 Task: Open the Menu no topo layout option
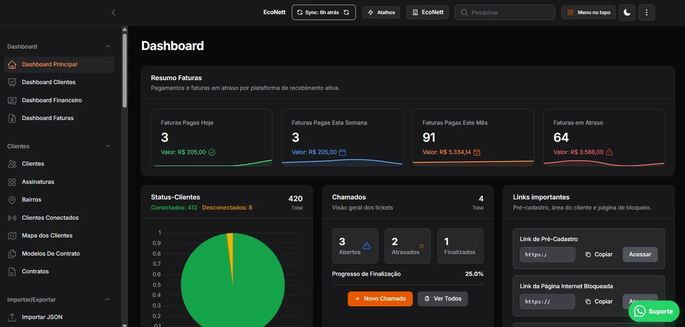click(589, 12)
